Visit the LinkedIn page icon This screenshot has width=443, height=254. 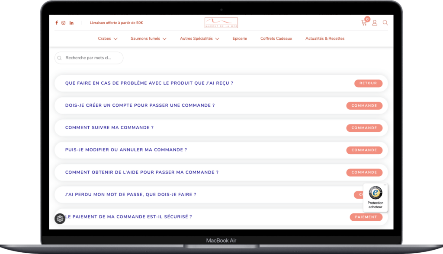71,22
